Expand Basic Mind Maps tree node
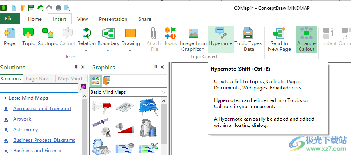351x155 pixels. (x=5, y=98)
